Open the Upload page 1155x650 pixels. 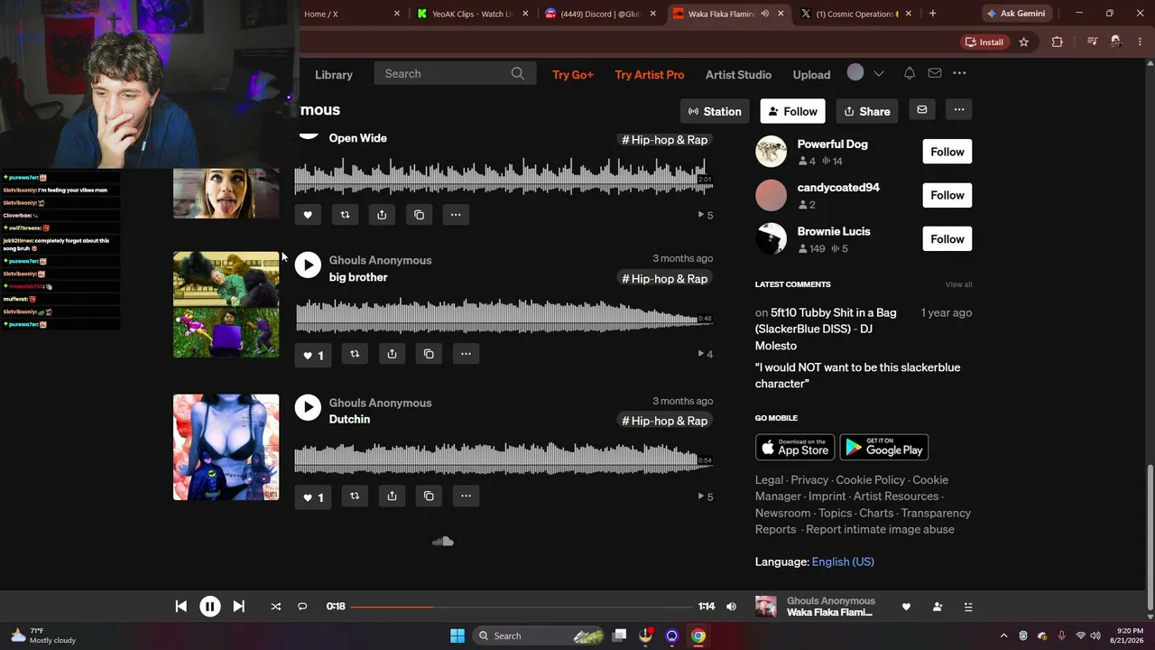click(x=811, y=75)
